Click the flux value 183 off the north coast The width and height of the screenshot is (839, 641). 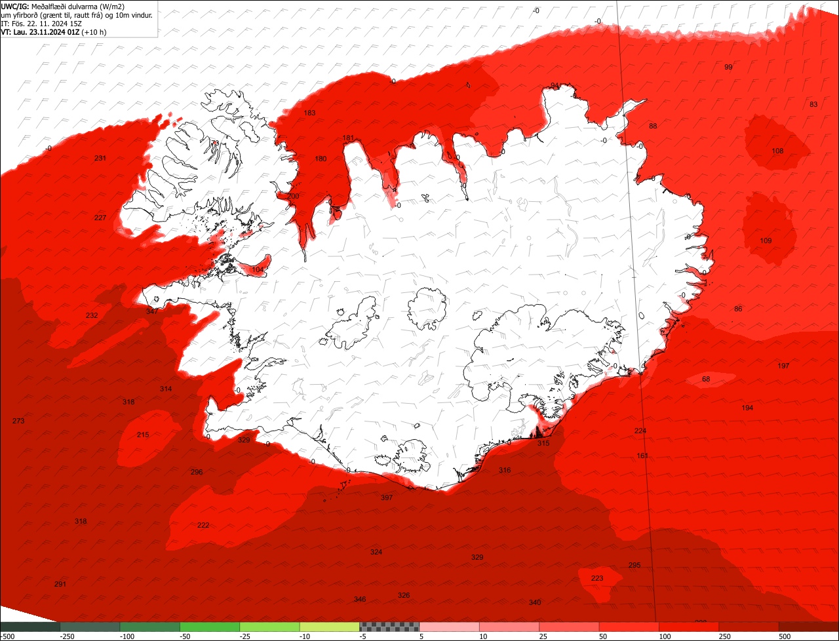coord(309,113)
